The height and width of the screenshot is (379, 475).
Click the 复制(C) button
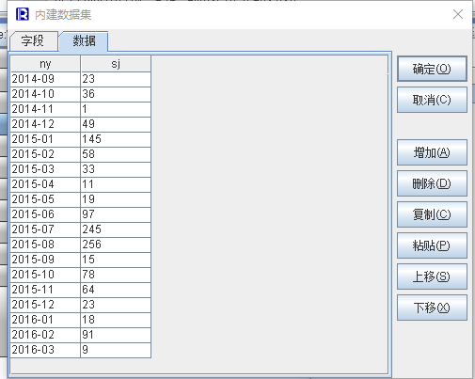pyautogui.click(x=432, y=214)
